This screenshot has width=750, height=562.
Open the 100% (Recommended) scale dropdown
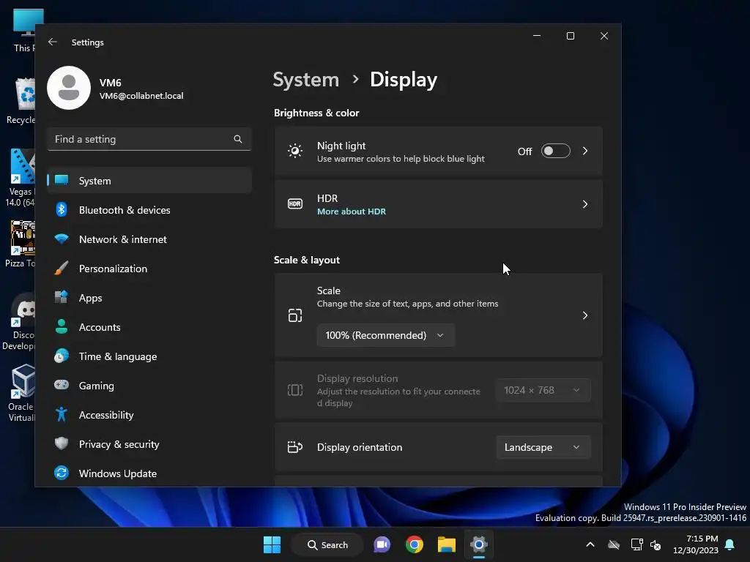coord(385,335)
